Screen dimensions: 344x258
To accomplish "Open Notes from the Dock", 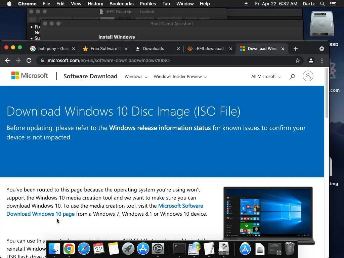I will (x=114, y=249).
